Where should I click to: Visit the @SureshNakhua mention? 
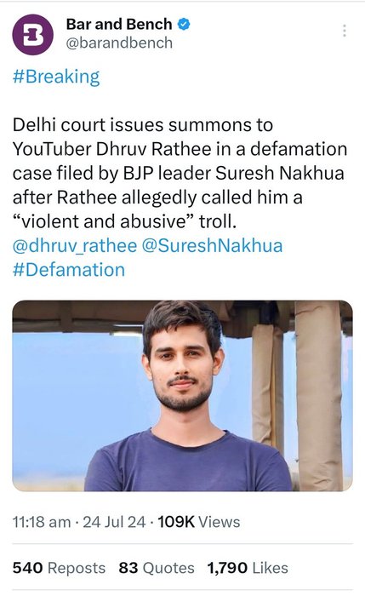pyautogui.click(x=212, y=245)
